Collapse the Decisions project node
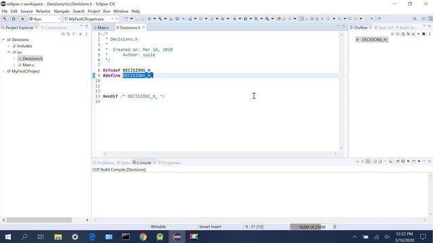 pyautogui.click(x=3, y=40)
